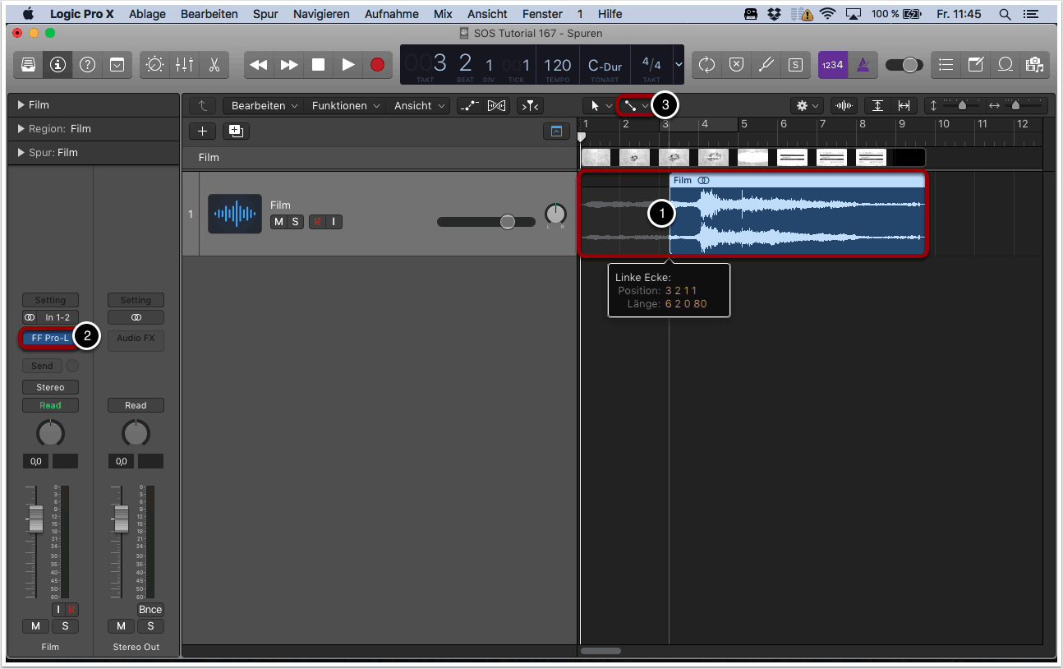The height and width of the screenshot is (669, 1063).
Task: Open the Bearbeiten dropdown in tracks area
Action: (x=263, y=106)
